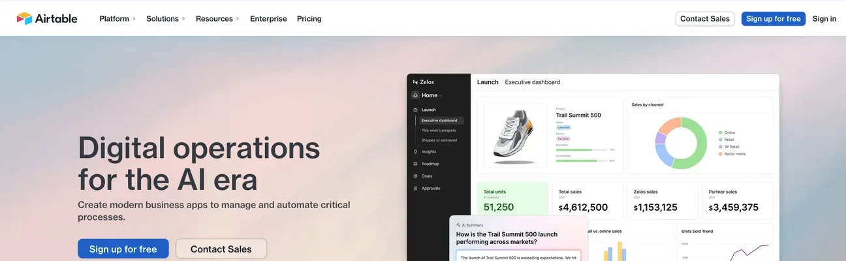Click the Launch sidebar icon

click(x=416, y=110)
